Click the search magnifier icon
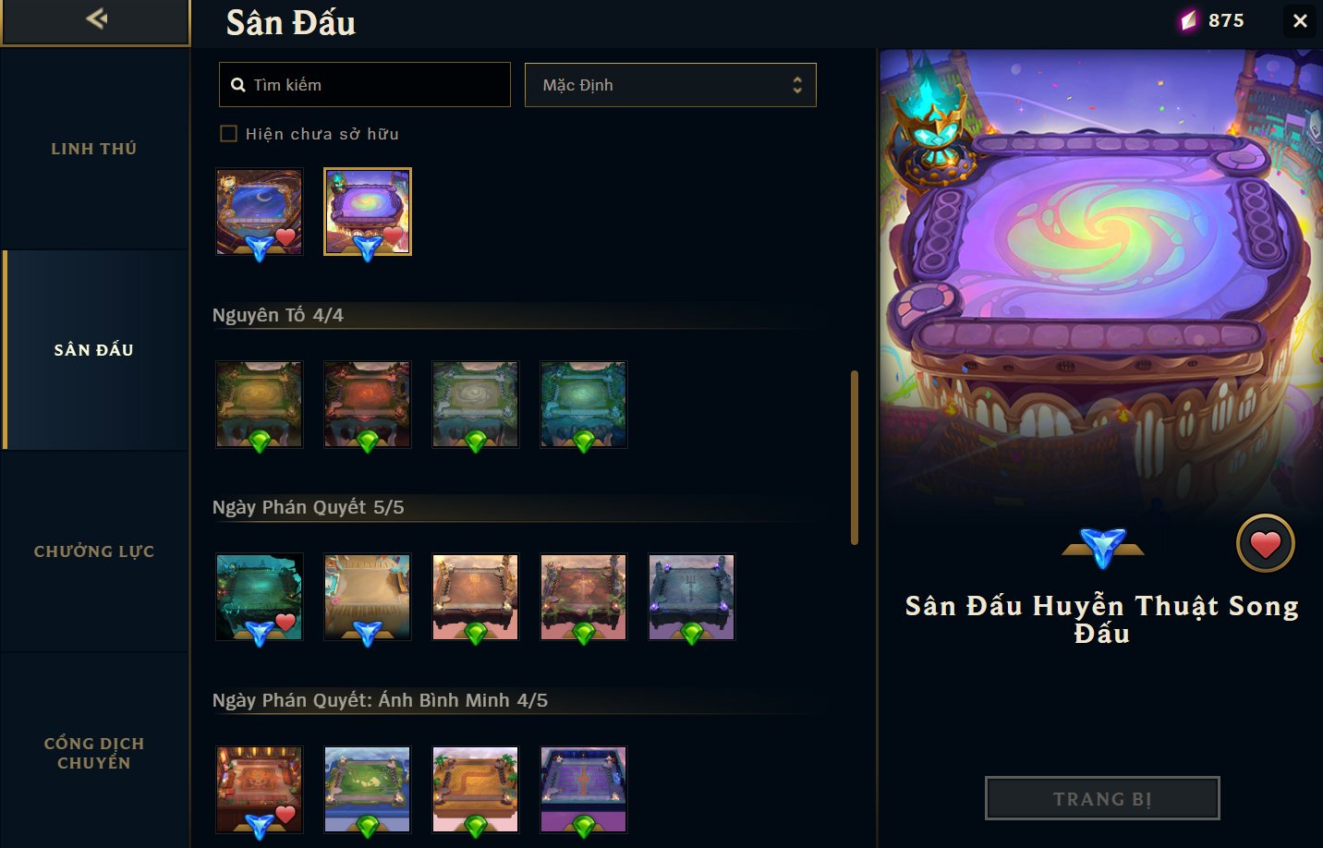Viewport: 1323px width, 848px height. coord(238,85)
